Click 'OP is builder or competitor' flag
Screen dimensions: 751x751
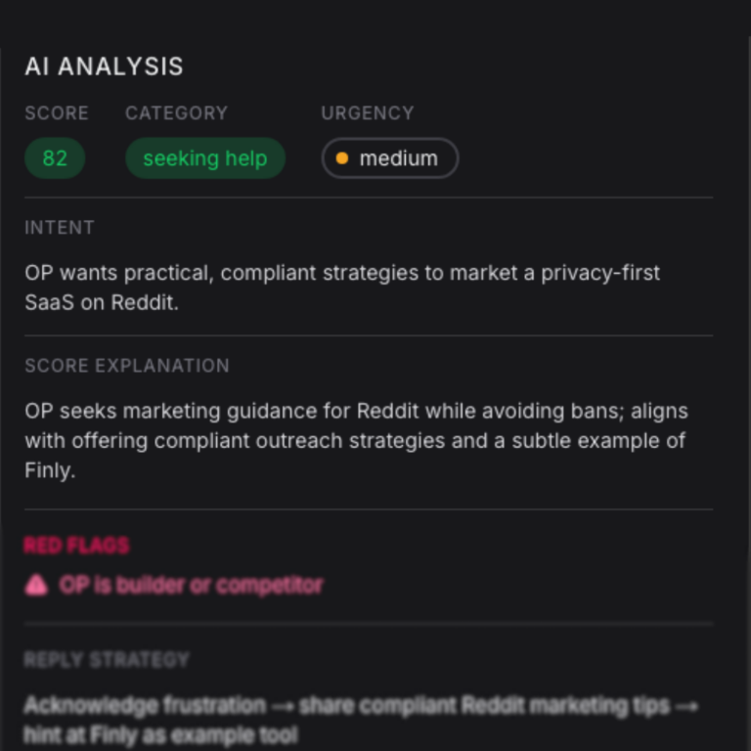coord(191,586)
